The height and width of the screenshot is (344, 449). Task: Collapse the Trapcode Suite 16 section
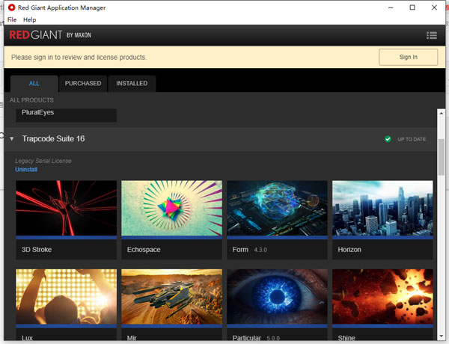point(12,138)
